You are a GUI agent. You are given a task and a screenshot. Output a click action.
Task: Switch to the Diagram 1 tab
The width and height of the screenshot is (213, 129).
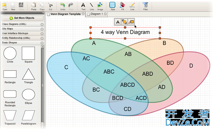[96, 14]
